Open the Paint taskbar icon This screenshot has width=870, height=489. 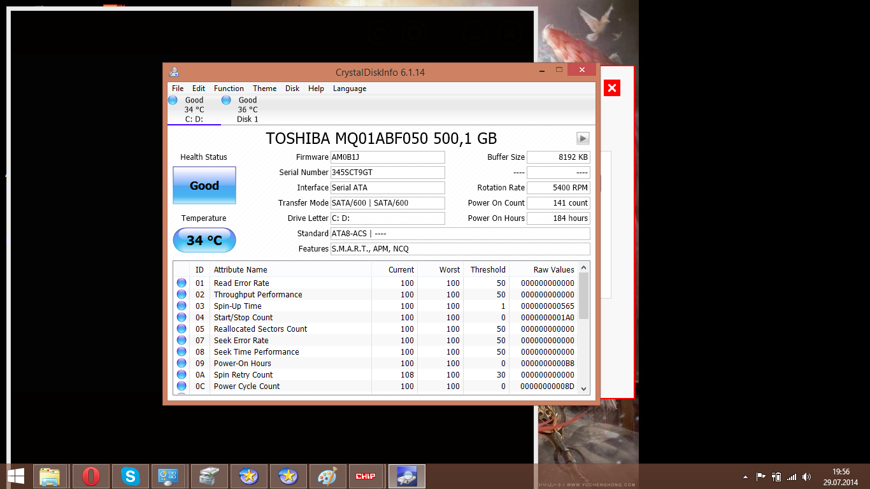point(328,476)
